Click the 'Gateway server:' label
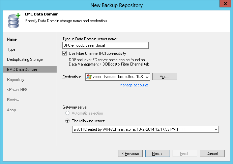The width and height of the screenshot is (233, 164). 75,107
